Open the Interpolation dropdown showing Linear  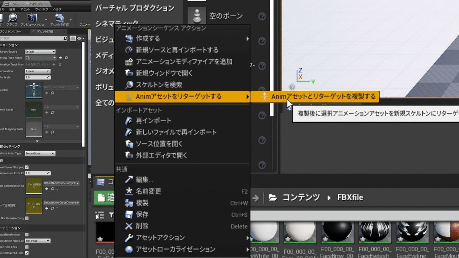pyautogui.click(x=37, y=71)
